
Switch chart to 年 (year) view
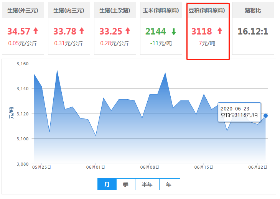point(169,184)
